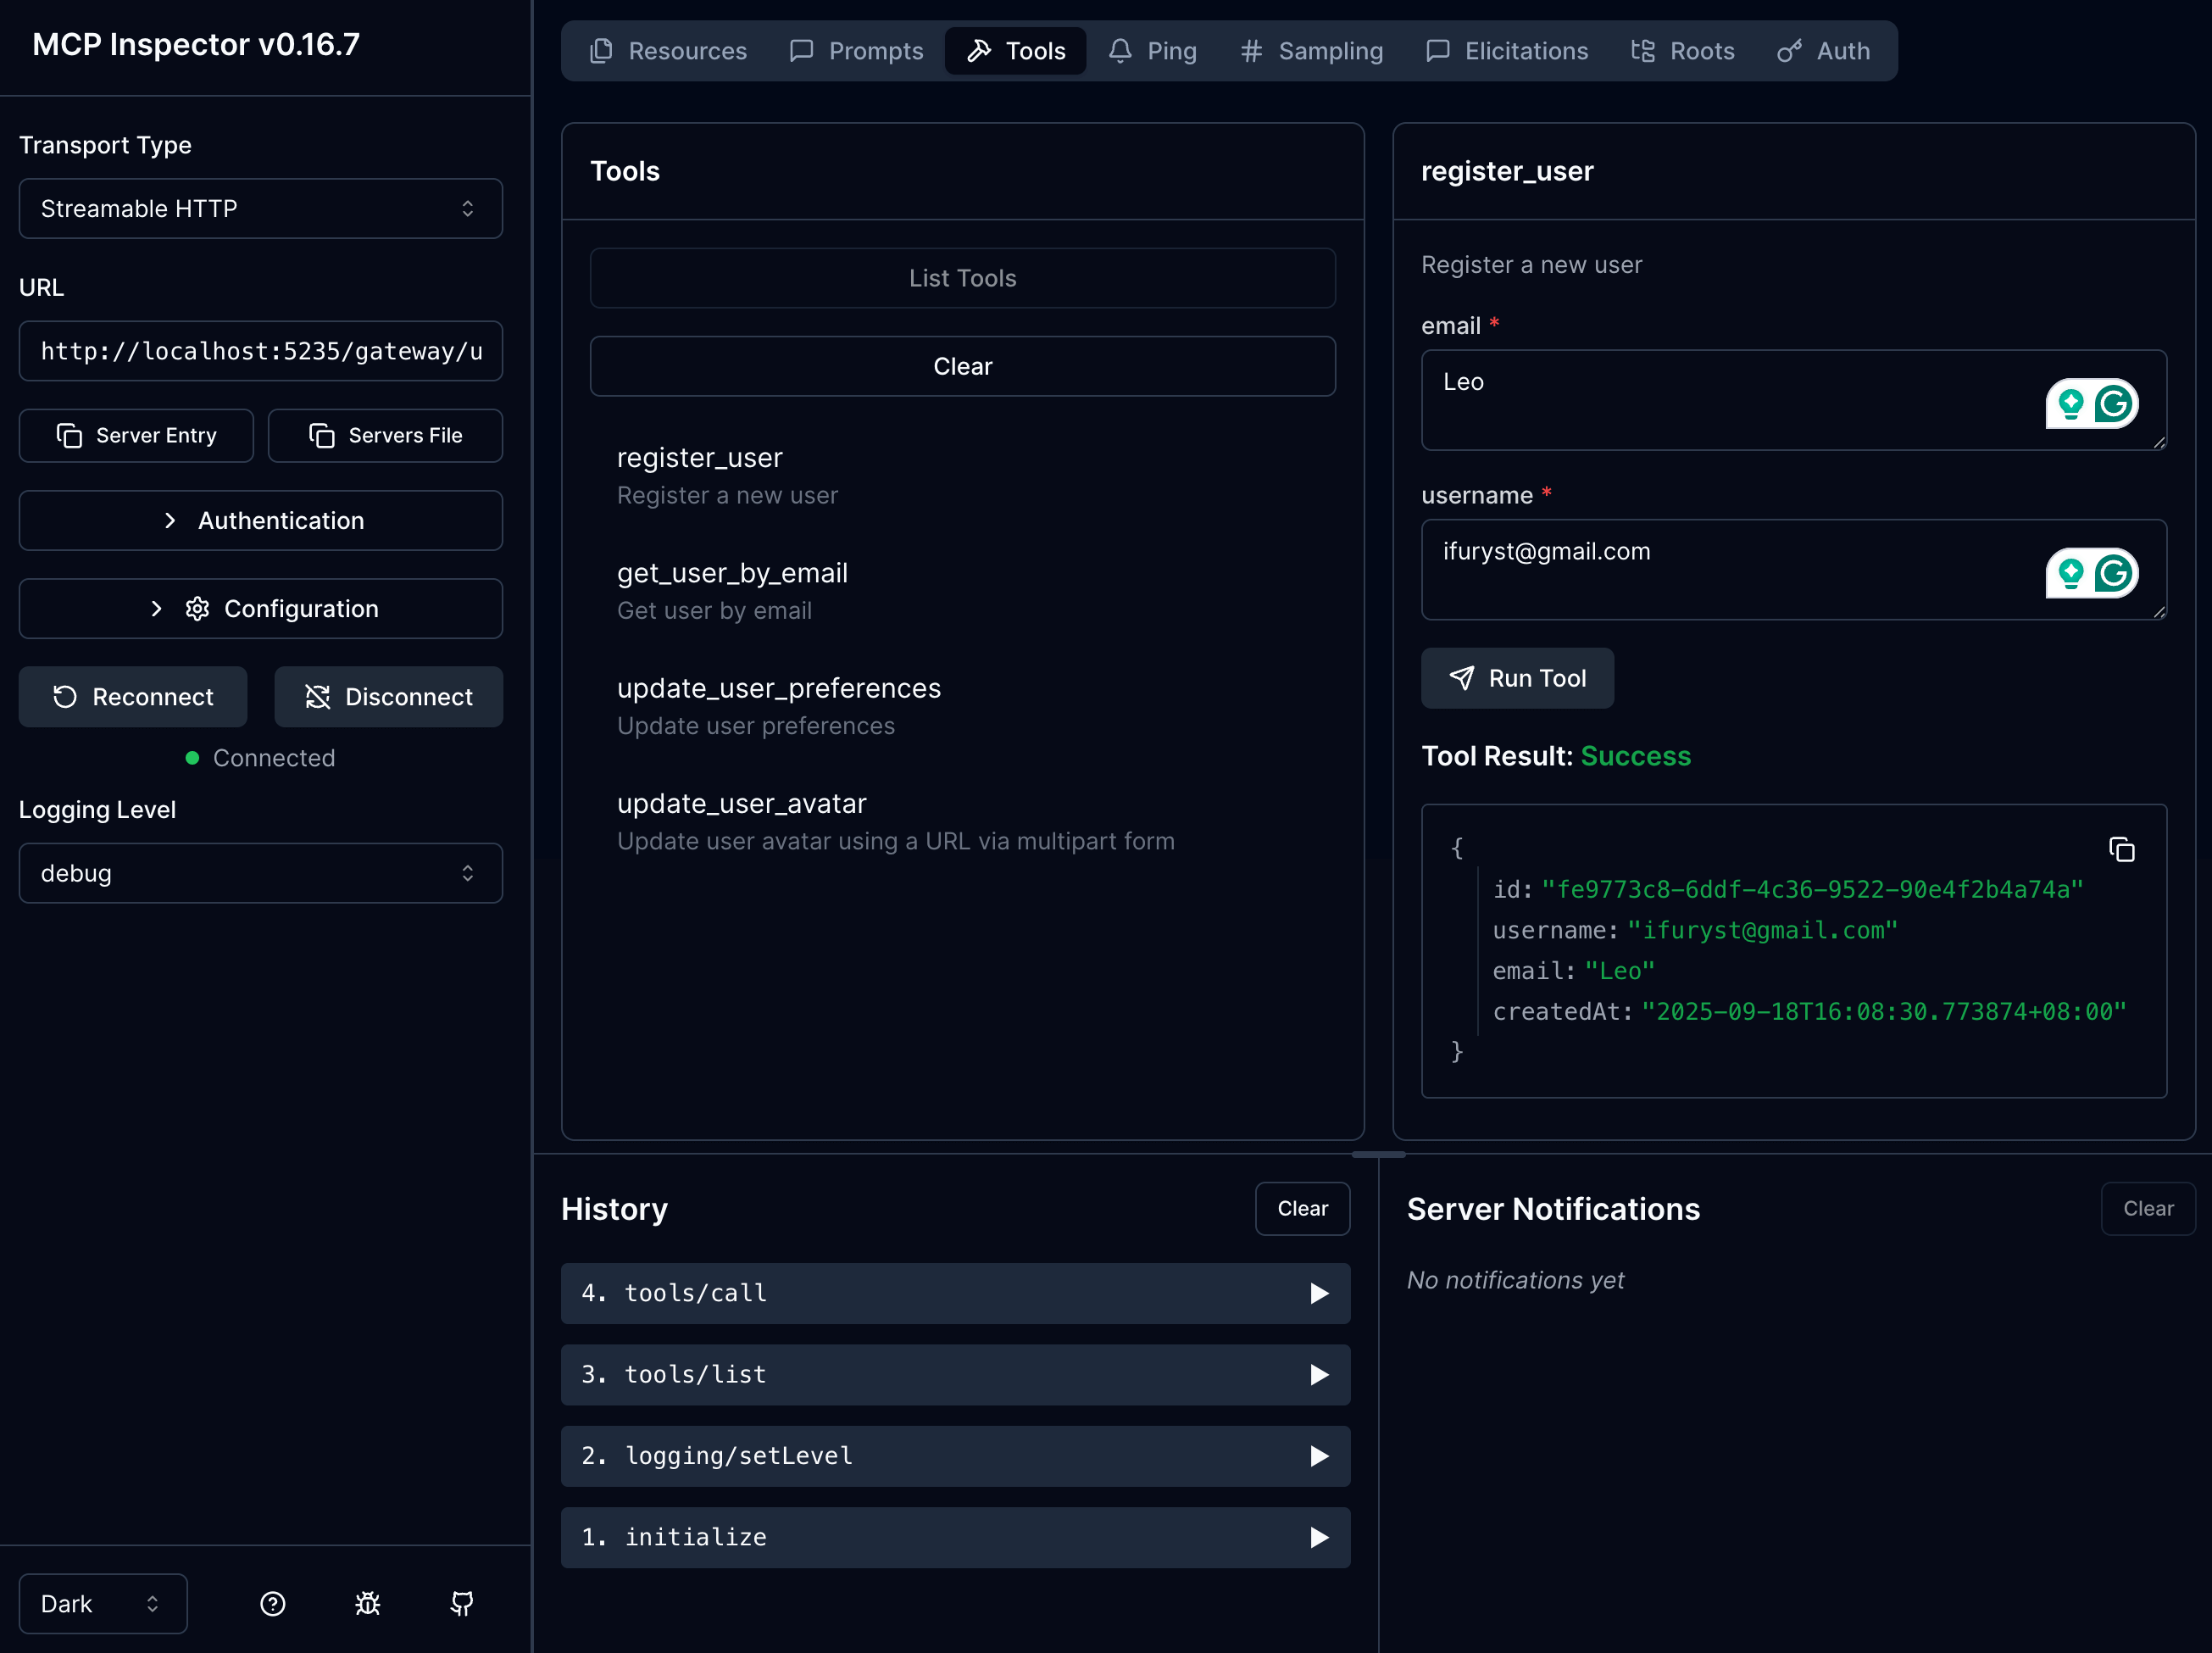Click the URL input field
The width and height of the screenshot is (2212, 1653).
click(261, 351)
